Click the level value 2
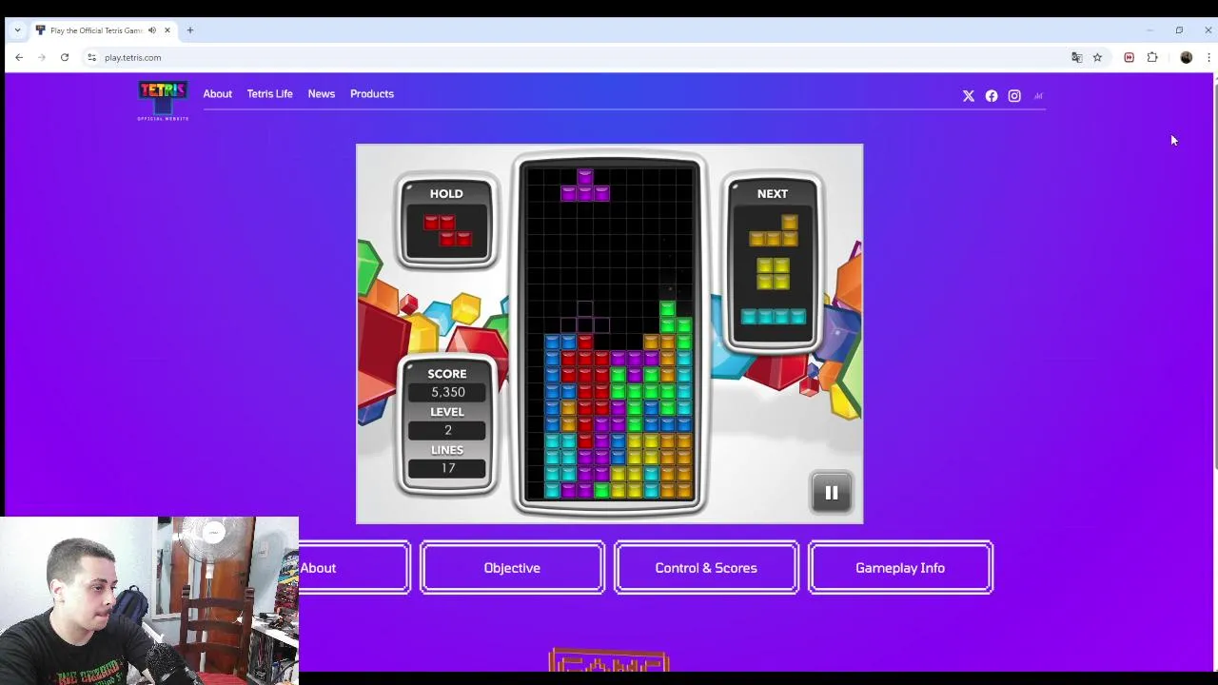Viewport: 1218px width, 685px height. click(x=447, y=430)
